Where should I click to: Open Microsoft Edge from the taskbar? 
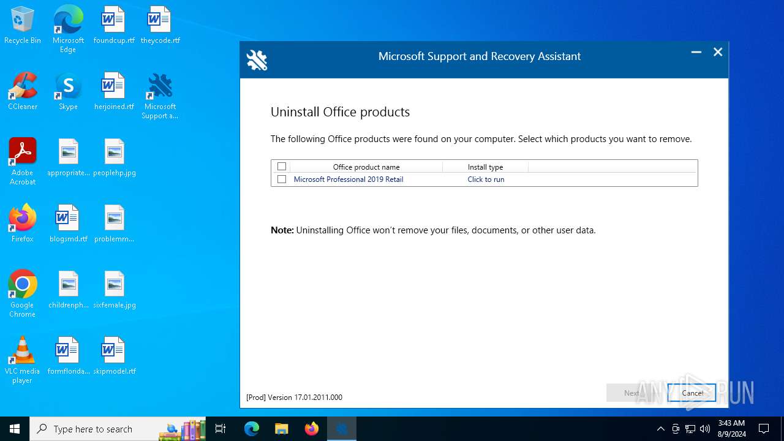point(252,429)
